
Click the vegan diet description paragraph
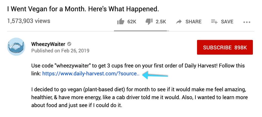(139, 98)
